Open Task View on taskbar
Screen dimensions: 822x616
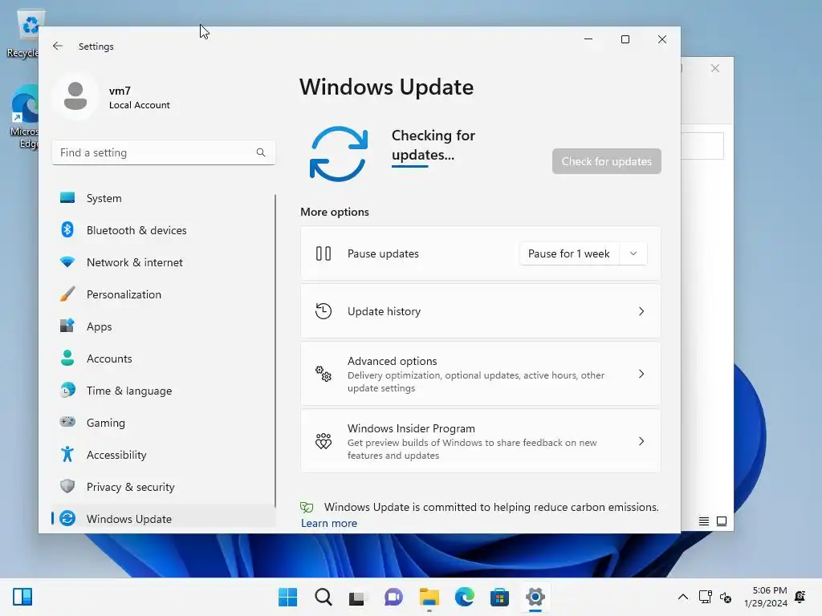(x=359, y=597)
